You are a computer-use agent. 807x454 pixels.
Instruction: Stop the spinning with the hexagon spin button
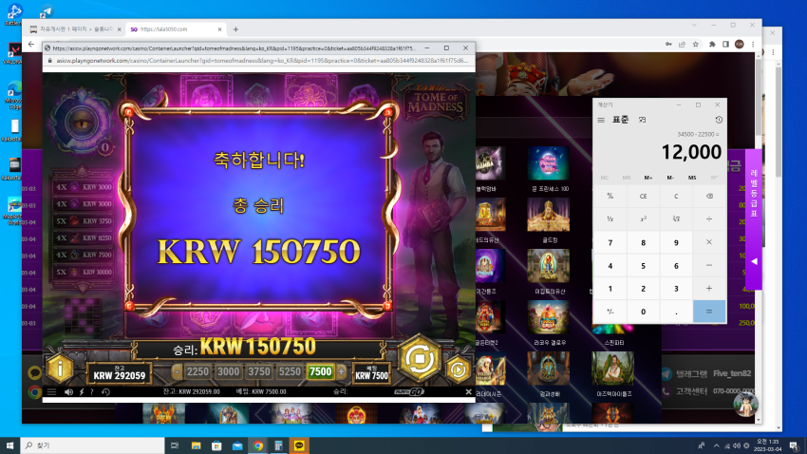420,358
